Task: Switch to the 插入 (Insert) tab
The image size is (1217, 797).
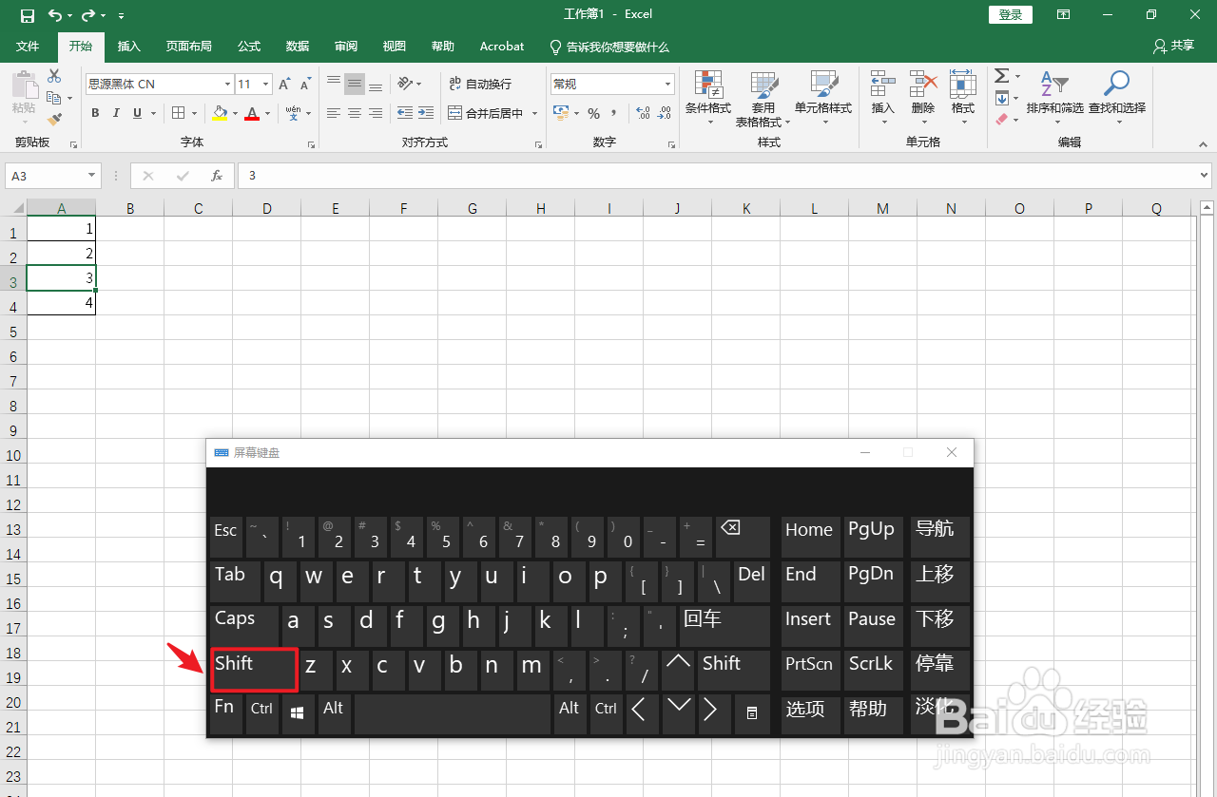Action: 128,47
